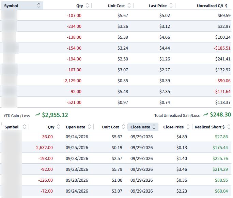Click the unrealized gain $132.92
This screenshot has width=233, height=198.
pyautogui.click(x=223, y=70)
